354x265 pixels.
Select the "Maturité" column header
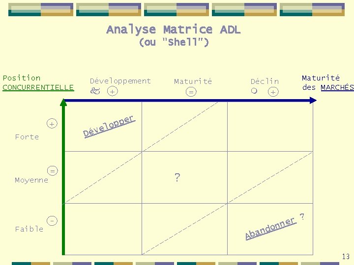[x=193, y=81]
